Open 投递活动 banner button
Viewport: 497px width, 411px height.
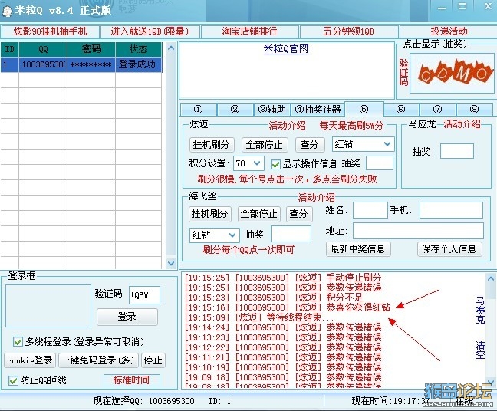tap(449, 31)
